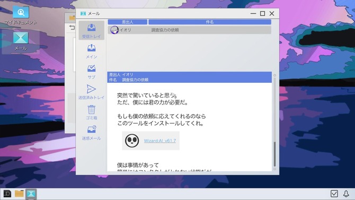The width and height of the screenshot is (355, 200).
Task: Open the notification bell icon
Action: point(346,194)
